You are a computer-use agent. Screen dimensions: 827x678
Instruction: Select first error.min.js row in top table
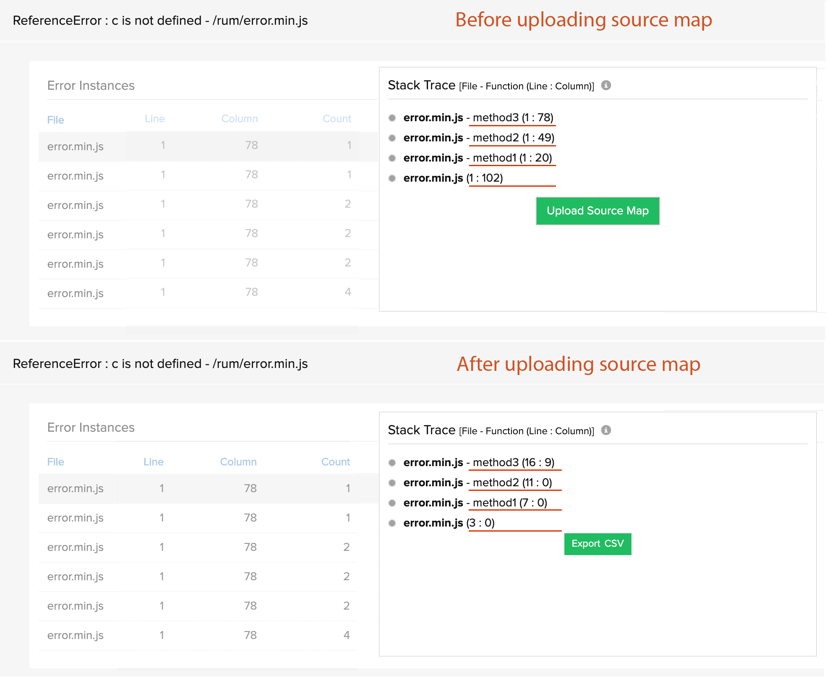pos(75,146)
